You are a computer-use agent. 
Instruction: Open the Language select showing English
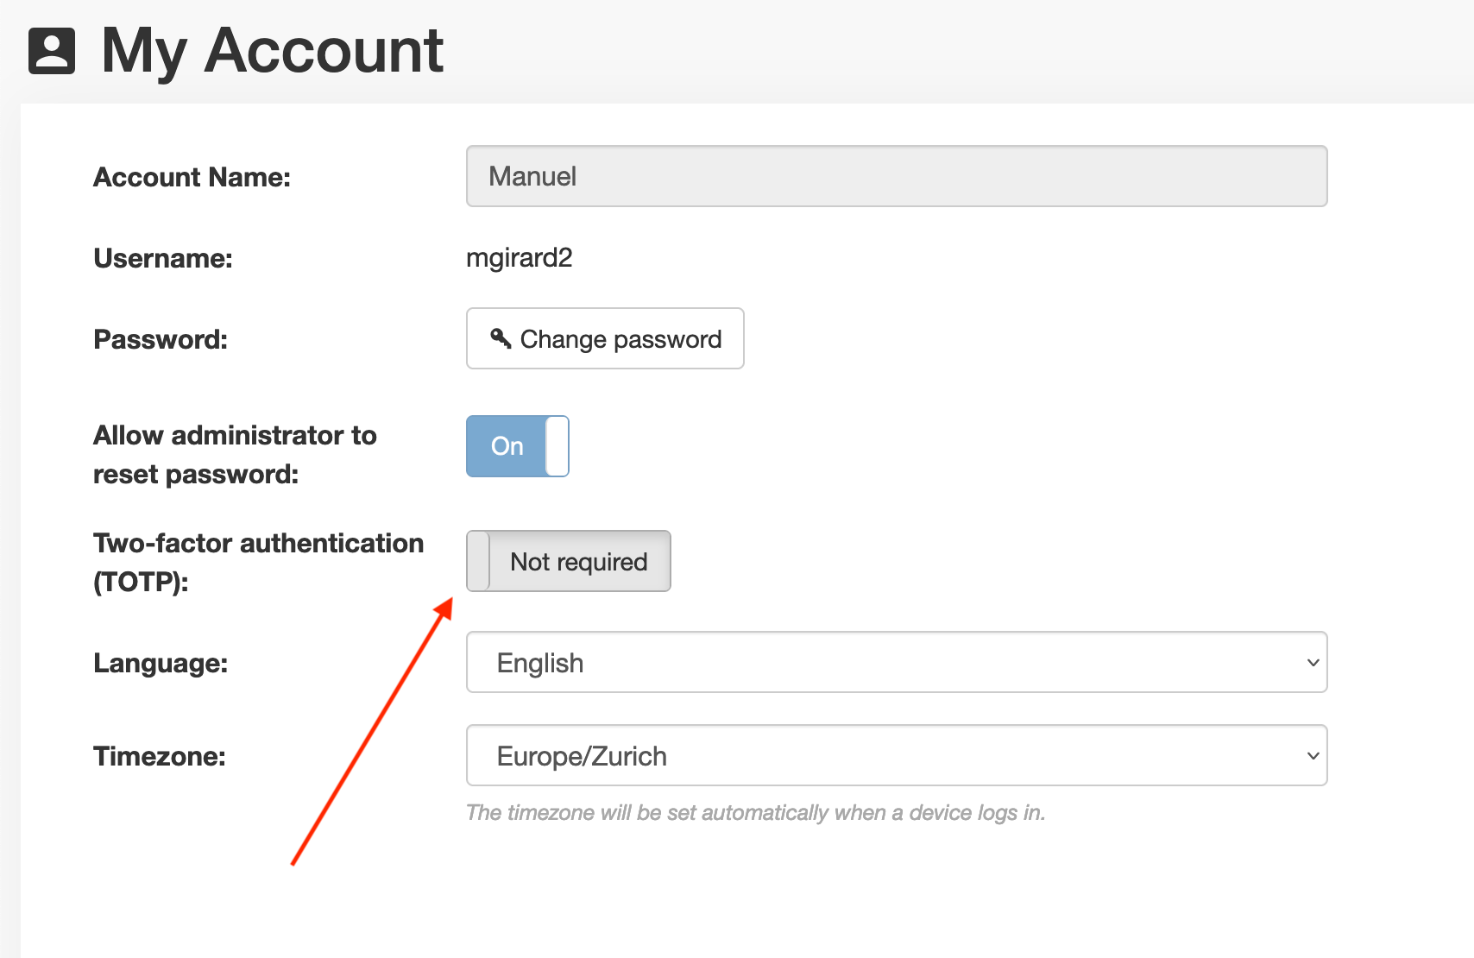(896, 663)
